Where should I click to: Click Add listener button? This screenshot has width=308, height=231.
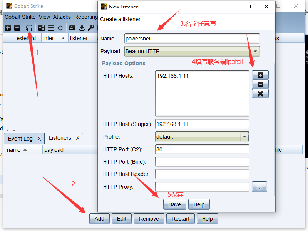(99, 219)
